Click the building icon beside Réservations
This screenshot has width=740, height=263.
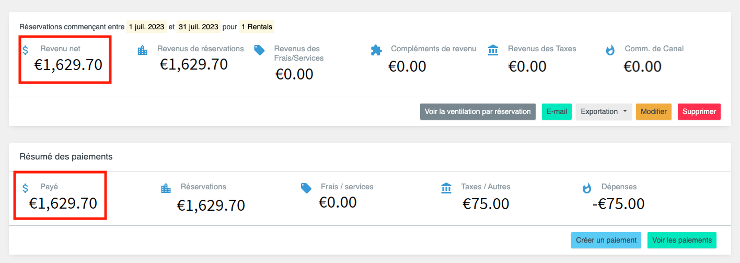[x=166, y=188]
